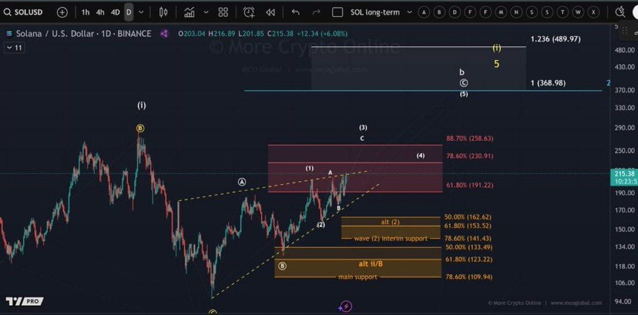Viewport: 638px width, 315px height.
Task: Undo the last chart action
Action: (x=296, y=12)
